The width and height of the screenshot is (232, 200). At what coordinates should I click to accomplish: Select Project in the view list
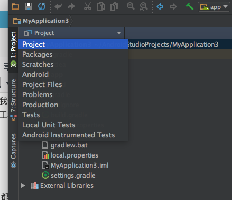pyautogui.click(x=73, y=44)
